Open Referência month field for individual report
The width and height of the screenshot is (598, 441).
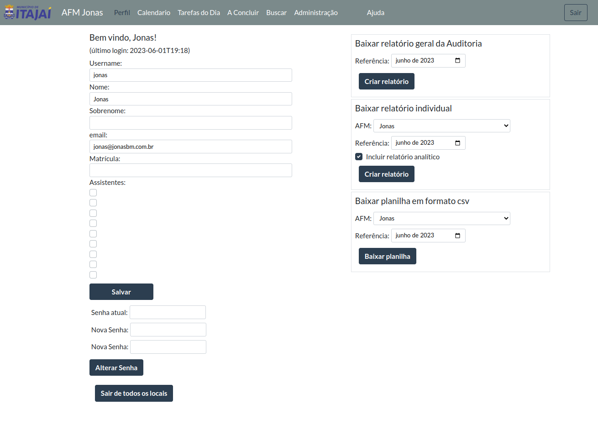(428, 143)
